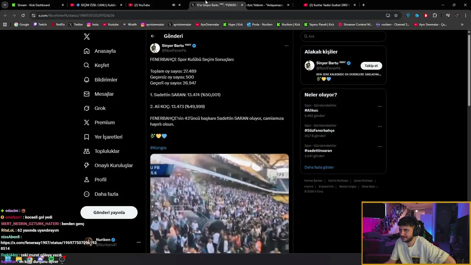The width and height of the screenshot is (471, 265).
Task: Click Sinyor Bartu profile avatar on tweet
Action: point(155,48)
